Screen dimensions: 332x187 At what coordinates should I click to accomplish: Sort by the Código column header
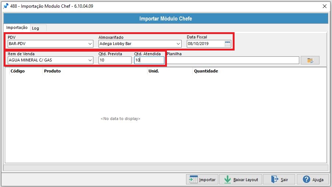pyautogui.click(x=26, y=71)
